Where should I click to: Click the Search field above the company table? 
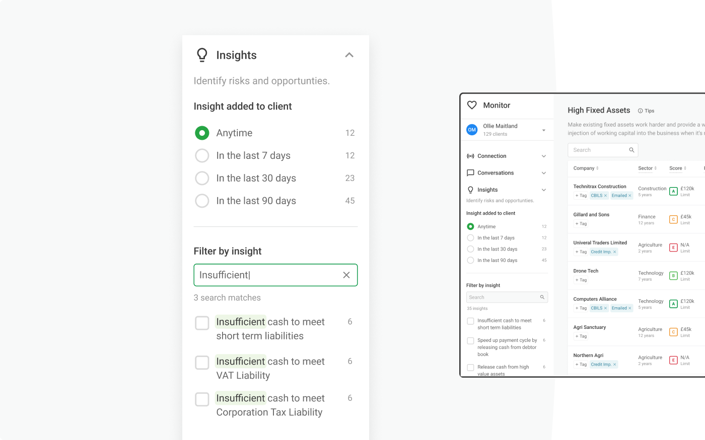pyautogui.click(x=603, y=150)
